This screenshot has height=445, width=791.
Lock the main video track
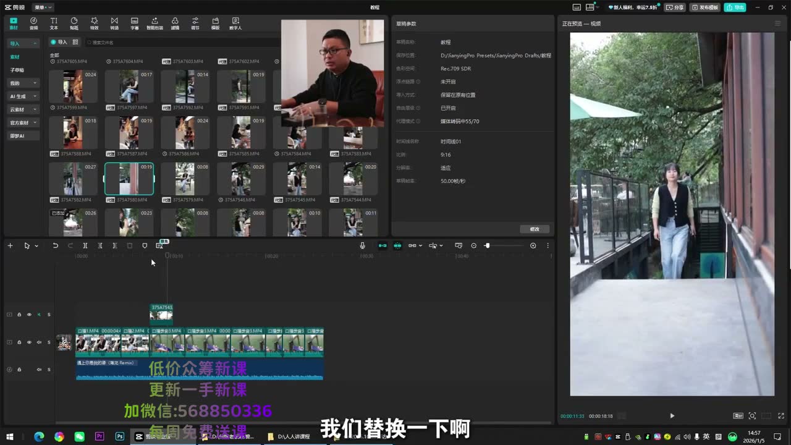click(x=19, y=342)
